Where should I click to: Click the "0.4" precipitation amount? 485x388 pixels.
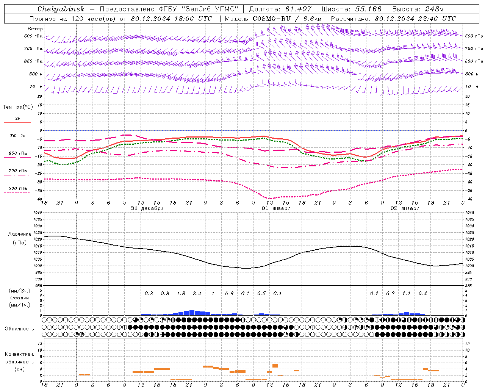click(x=423, y=294)
